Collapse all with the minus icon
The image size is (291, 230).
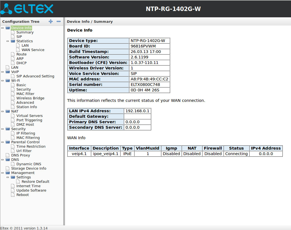[59, 22]
